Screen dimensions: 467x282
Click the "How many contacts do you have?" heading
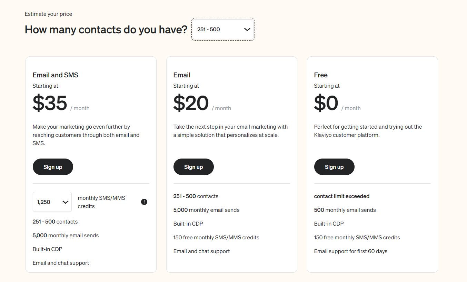106,30
